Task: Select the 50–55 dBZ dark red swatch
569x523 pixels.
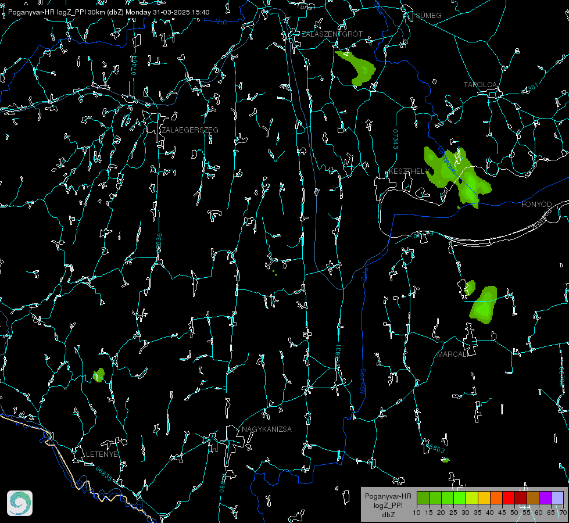Action: [x=521, y=497]
